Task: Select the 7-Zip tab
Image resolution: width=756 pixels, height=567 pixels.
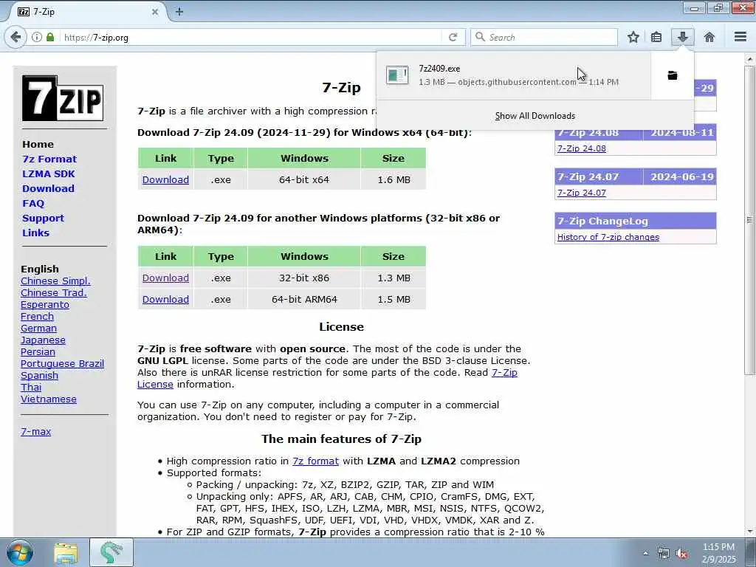Action: (87, 12)
